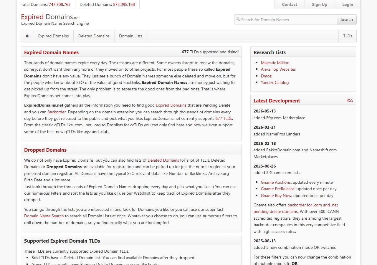Click the 2026-05-13 development date

point(265,111)
